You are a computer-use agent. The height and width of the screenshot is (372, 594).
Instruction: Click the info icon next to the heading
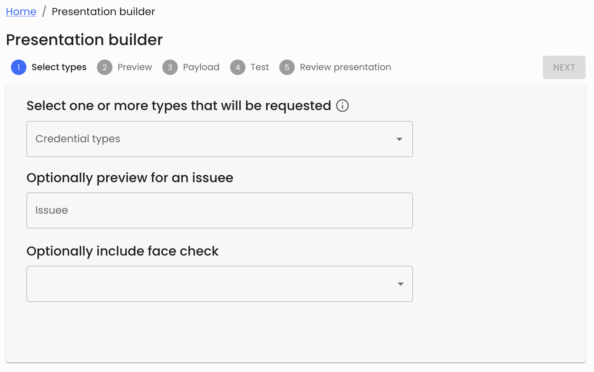tap(342, 106)
